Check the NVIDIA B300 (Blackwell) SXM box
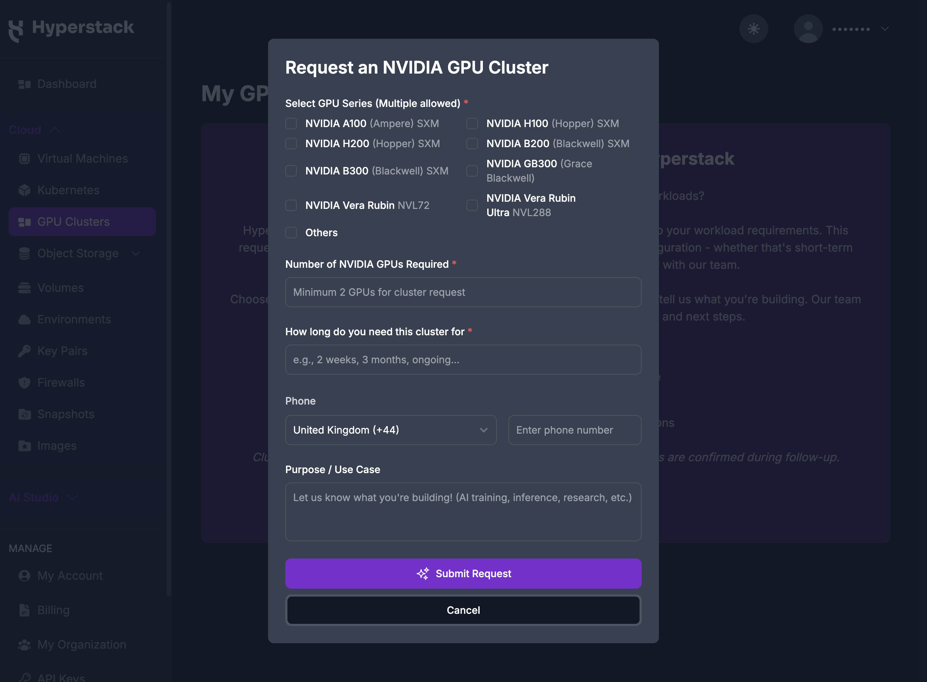The image size is (927, 682). (291, 171)
